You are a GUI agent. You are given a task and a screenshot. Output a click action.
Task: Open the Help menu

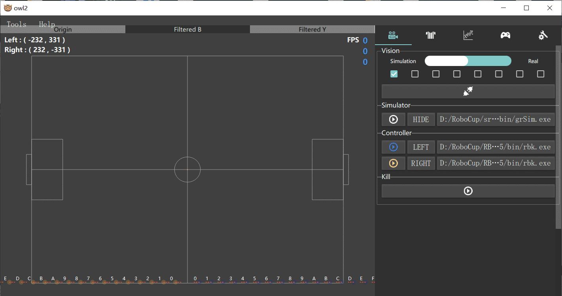pyautogui.click(x=47, y=24)
